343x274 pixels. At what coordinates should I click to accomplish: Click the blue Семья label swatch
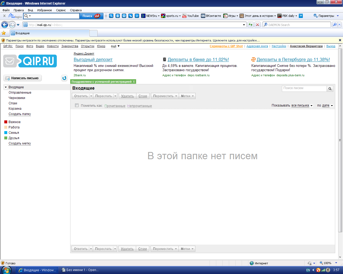point(6,133)
